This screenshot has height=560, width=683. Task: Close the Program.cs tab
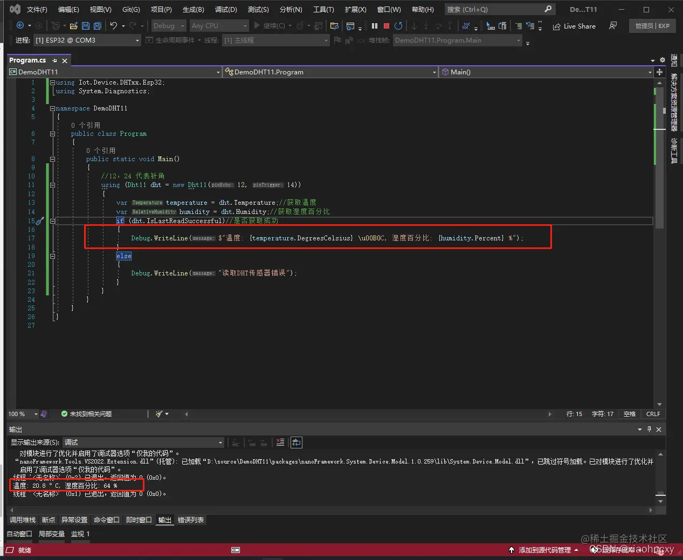(65, 60)
